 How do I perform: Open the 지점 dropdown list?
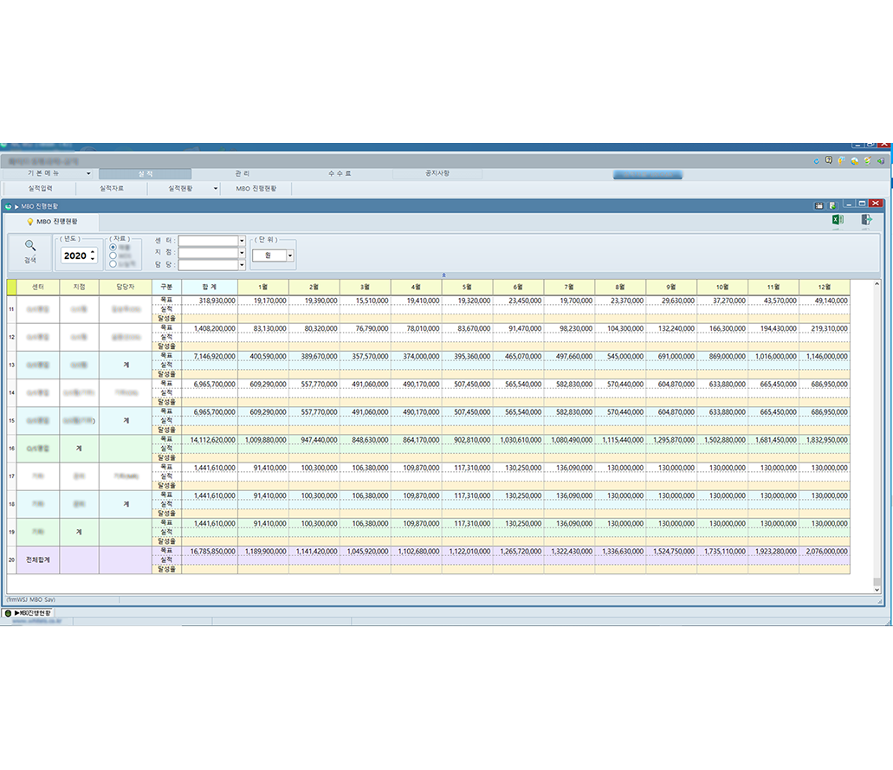click(x=242, y=253)
